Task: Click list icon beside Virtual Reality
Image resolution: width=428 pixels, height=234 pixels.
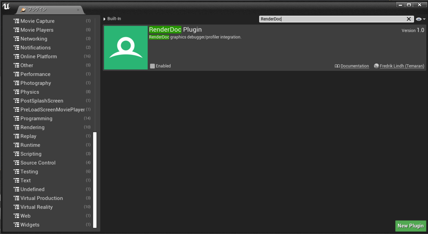Action: coord(16,207)
